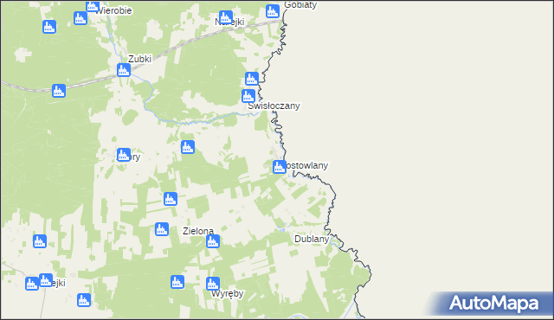This screenshot has height=320, width=554.
Task: Select the factory marker beside Zielona label
Action: point(213,241)
